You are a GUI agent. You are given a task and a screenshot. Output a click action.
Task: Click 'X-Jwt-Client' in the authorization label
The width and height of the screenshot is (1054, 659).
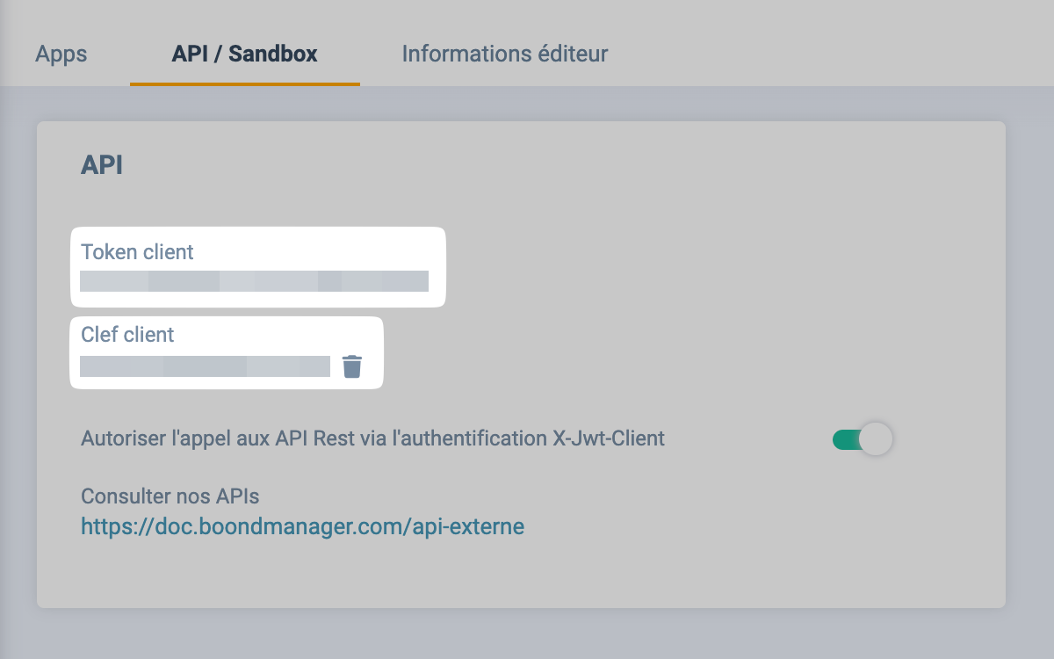coord(608,438)
